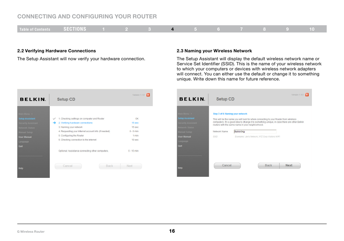
Task: Open Help in left Setup CD sidebar
Action: pos(21,168)
